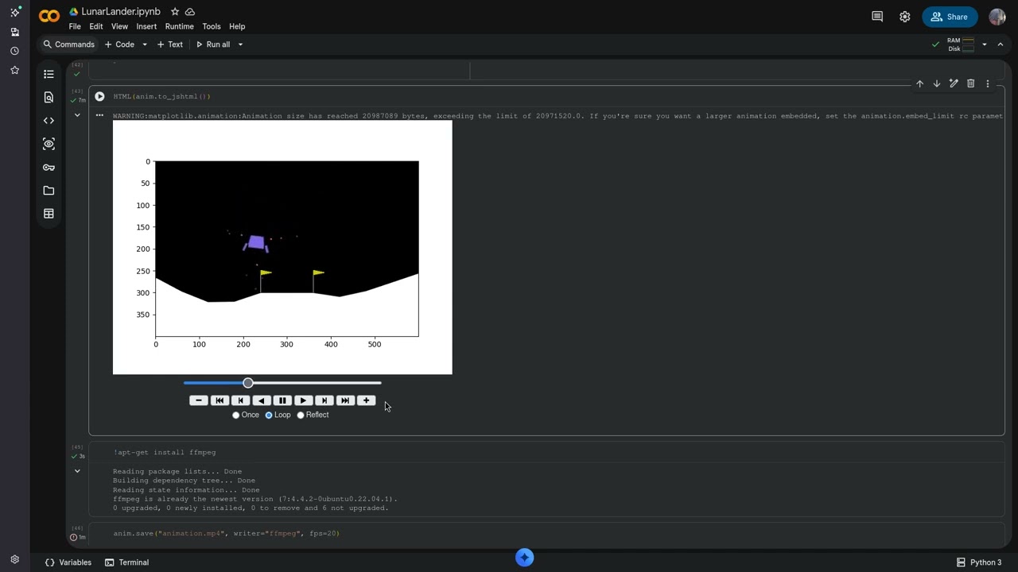This screenshot has width=1018, height=572.
Task: Open the comments panel icon
Action: click(x=877, y=17)
